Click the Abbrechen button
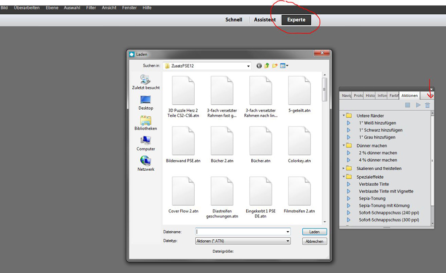The image size is (446, 273). tap(314, 241)
